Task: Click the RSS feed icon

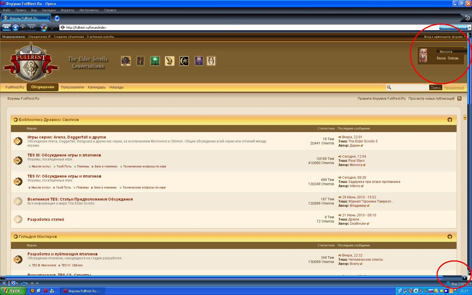Action: point(460,99)
